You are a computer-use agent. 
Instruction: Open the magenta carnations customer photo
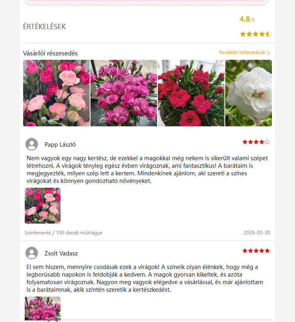[x=124, y=93]
